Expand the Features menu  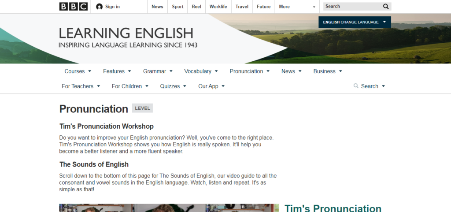tap(117, 71)
